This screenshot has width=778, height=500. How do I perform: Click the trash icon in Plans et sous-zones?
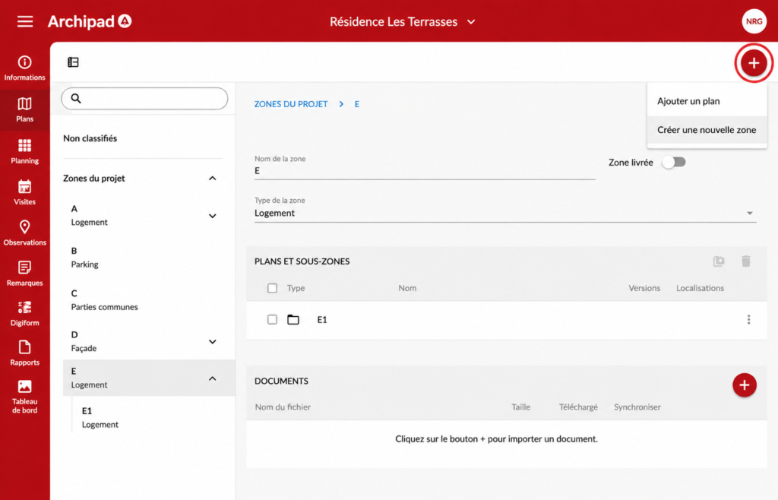(x=746, y=261)
